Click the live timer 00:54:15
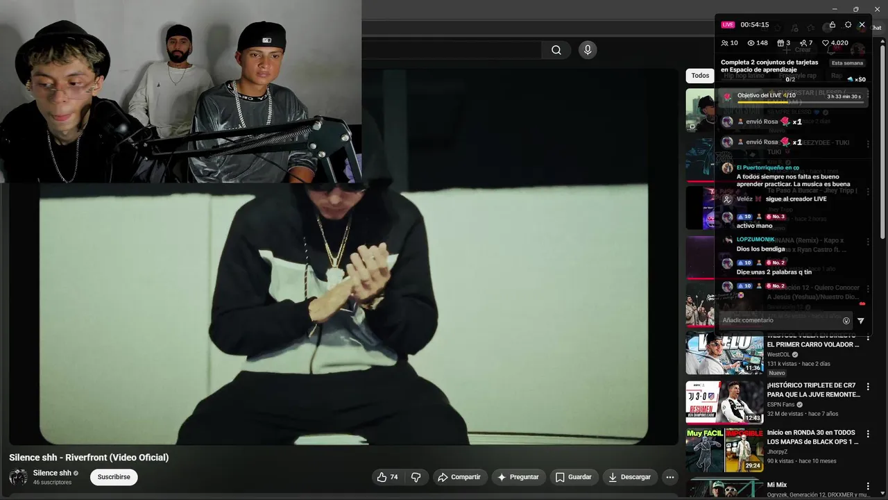The height and width of the screenshot is (500, 888). click(755, 24)
